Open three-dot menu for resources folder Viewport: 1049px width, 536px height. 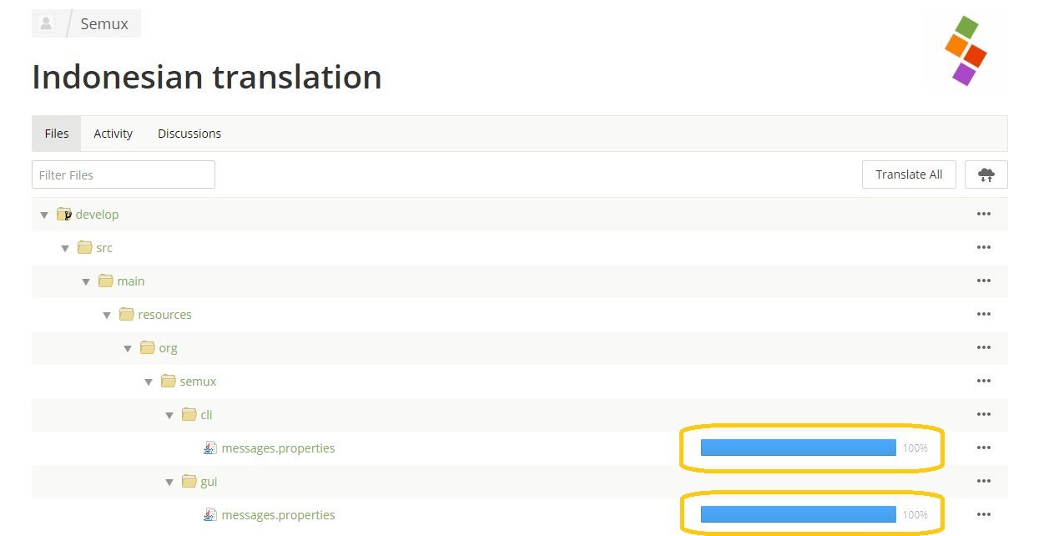[983, 315]
